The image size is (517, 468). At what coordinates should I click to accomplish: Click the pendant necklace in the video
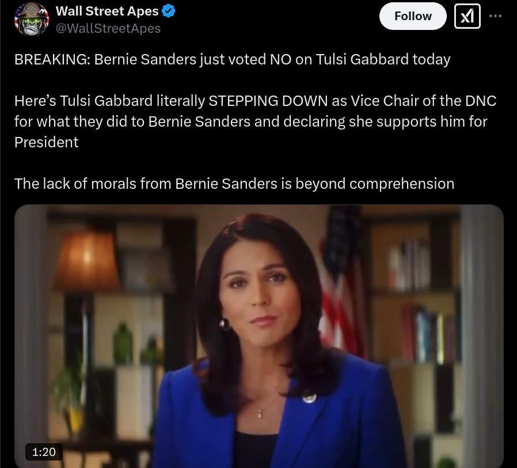click(x=260, y=414)
